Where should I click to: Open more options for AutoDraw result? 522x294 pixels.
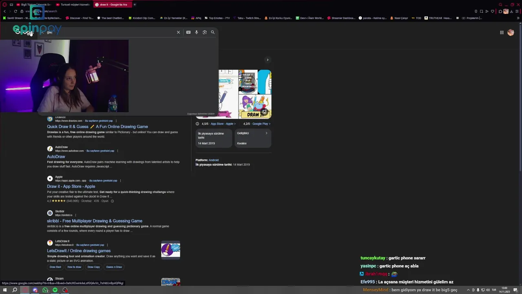[118, 151]
